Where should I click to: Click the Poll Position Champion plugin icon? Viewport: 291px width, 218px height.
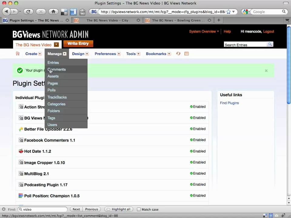[x=21, y=196]
